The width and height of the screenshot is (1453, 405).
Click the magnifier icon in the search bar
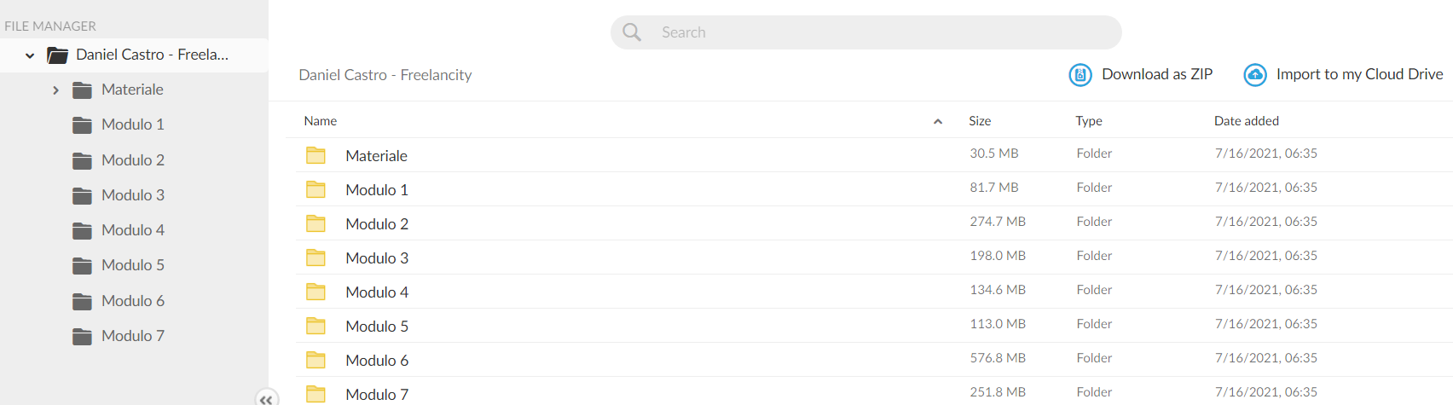point(632,32)
